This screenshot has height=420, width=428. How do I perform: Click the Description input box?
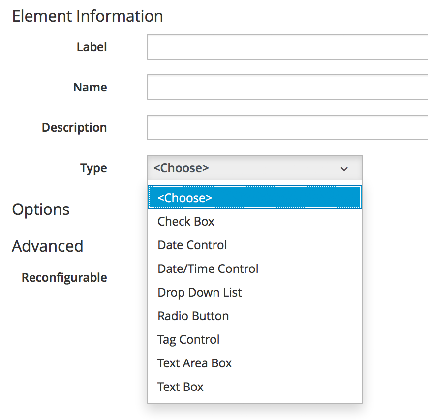click(287, 128)
